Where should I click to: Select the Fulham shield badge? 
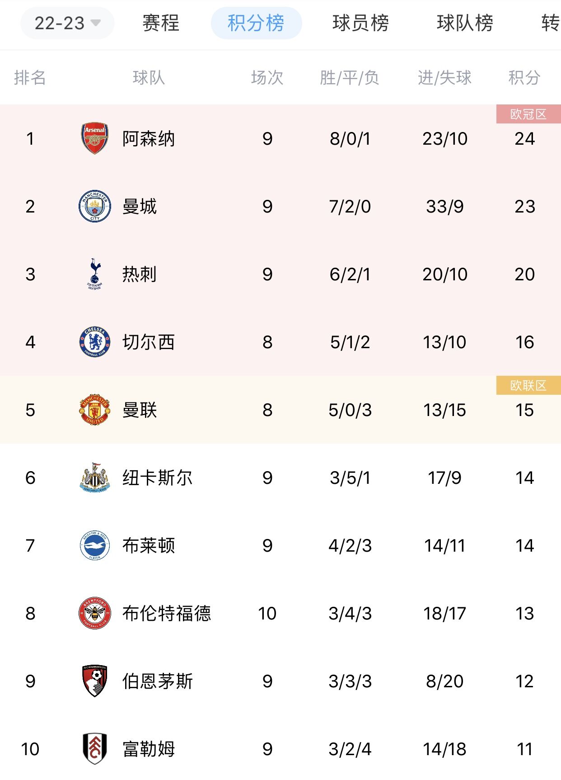95,749
